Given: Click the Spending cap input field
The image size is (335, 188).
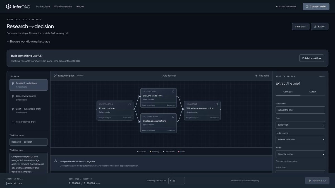Looking at the screenshot, I should 176,180.
